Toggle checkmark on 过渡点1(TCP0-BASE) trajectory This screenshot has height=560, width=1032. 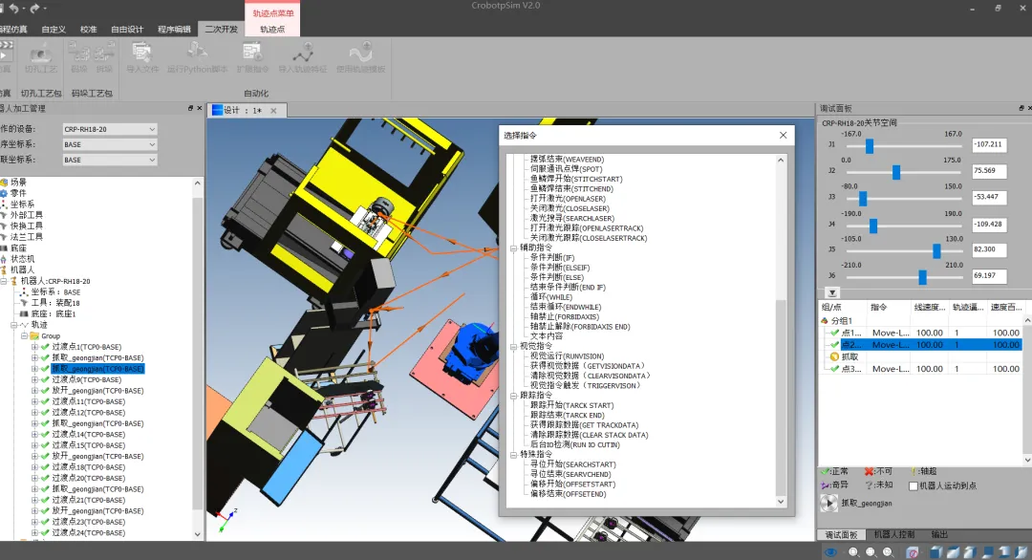(x=44, y=347)
